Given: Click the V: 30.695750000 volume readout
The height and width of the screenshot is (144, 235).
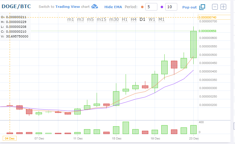Looking at the screenshot, I should pyautogui.click(x=14, y=37).
